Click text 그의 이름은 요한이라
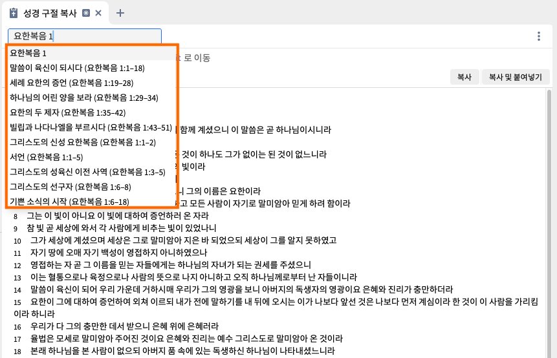Screen dimensions: 557x358 pos(223,191)
